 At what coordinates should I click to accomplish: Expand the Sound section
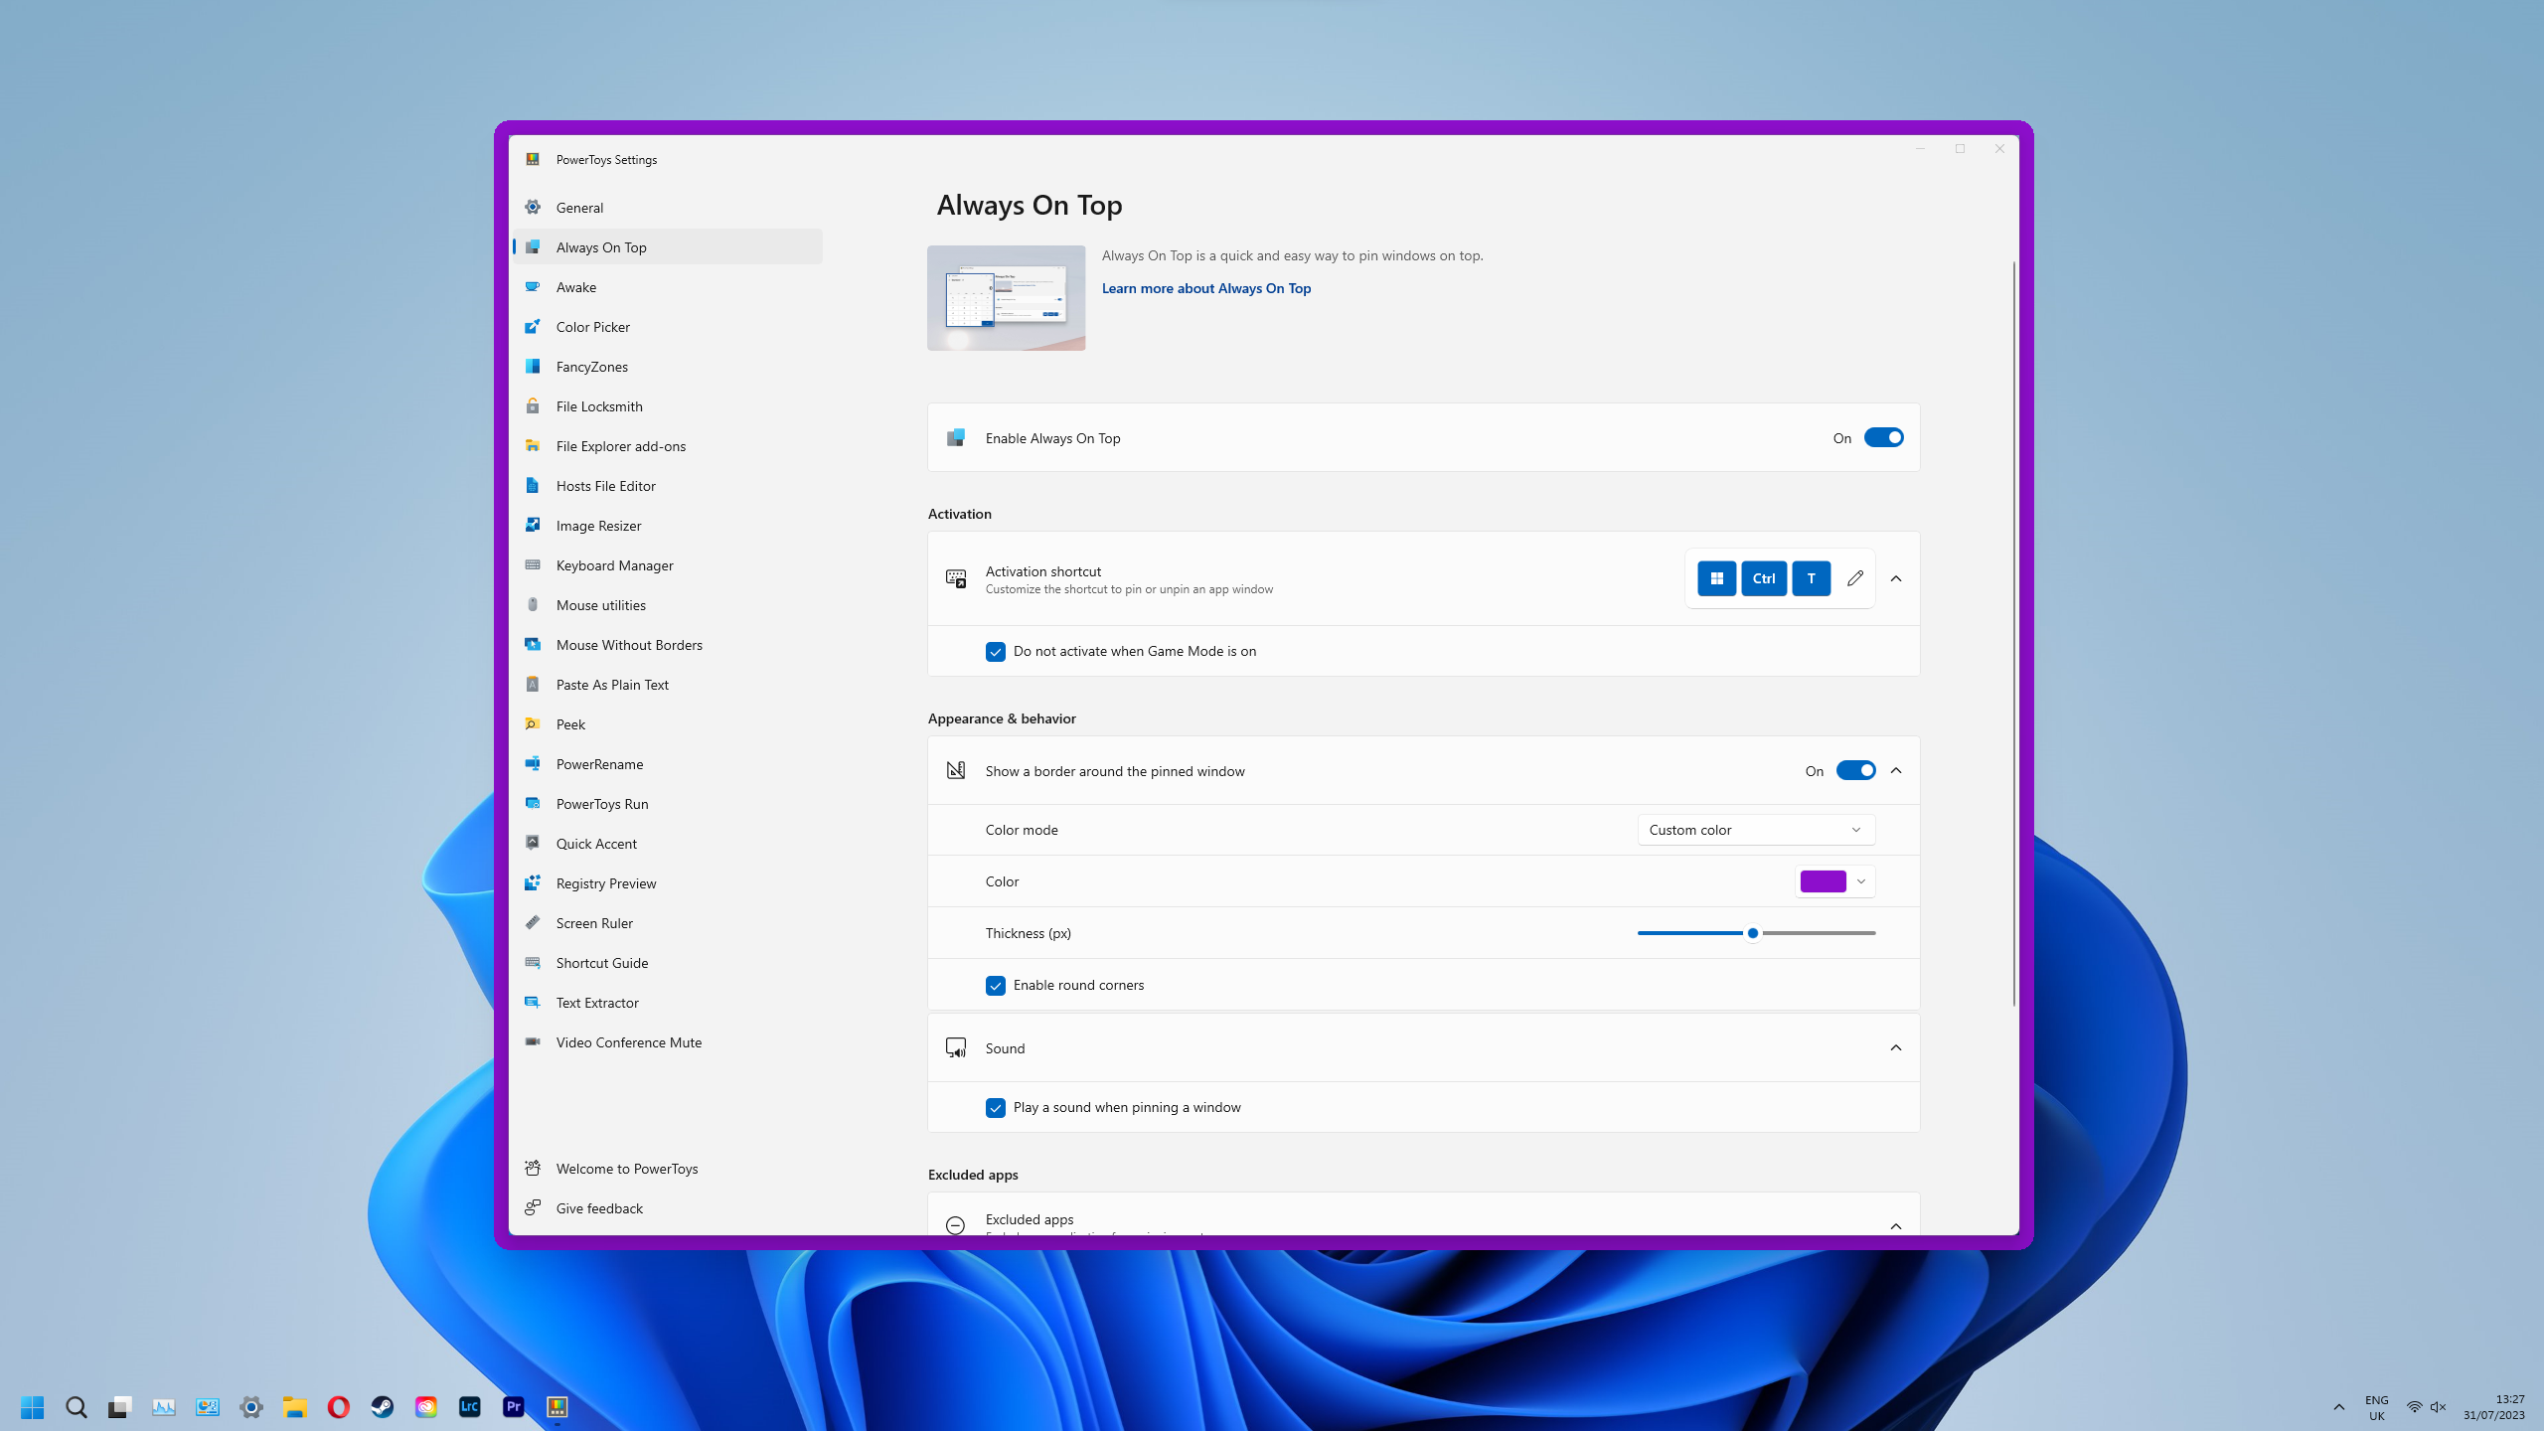[x=1896, y=1046]
